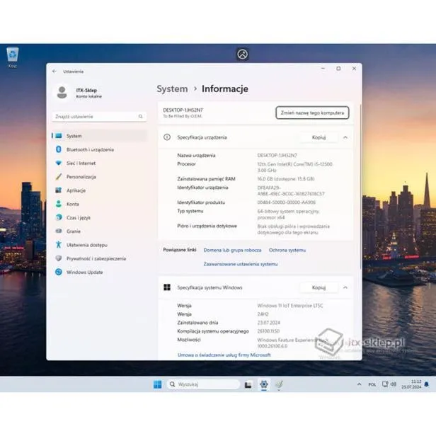Click the ITX-Sklep user avatar
Viewport: 436px width, 436px height.
pos(62,92)
